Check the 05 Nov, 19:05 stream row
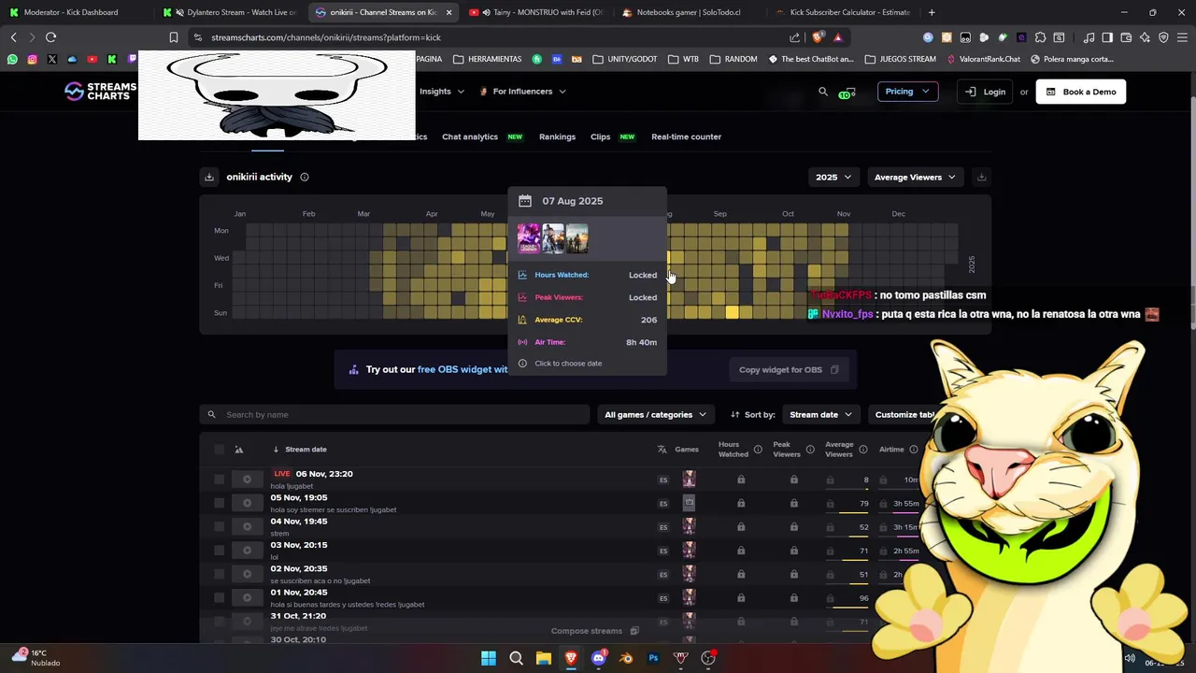This screenshot has height=673, width=1196. click(219, 503)
